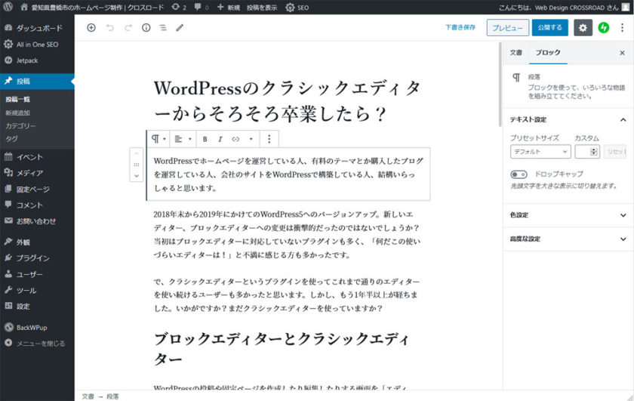Open All in One SEO in sidebar

click(x=37, y=44)
